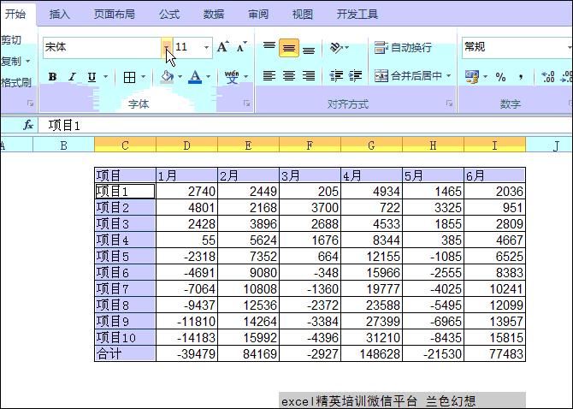Switch to 数据 ribbon tab
The height and width of the screenshot is (409, 573).
click(x=214, y=15)
